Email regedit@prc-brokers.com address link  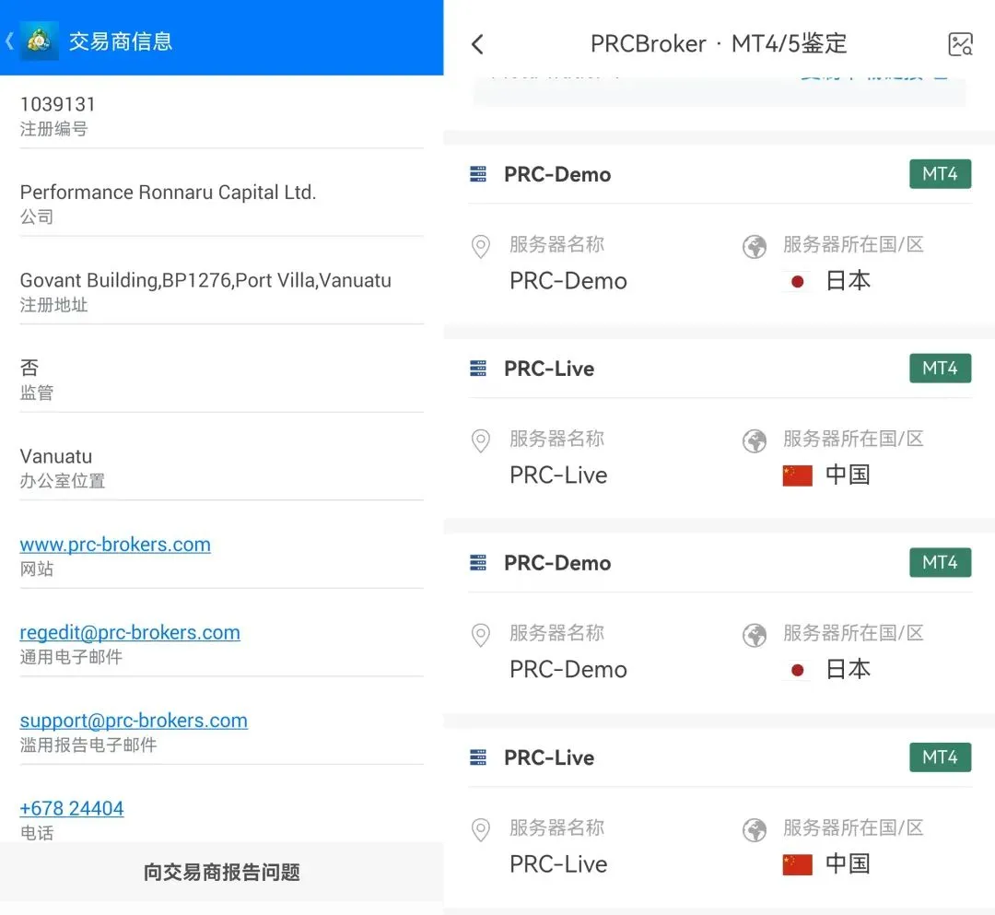click(x=130, y=633)
